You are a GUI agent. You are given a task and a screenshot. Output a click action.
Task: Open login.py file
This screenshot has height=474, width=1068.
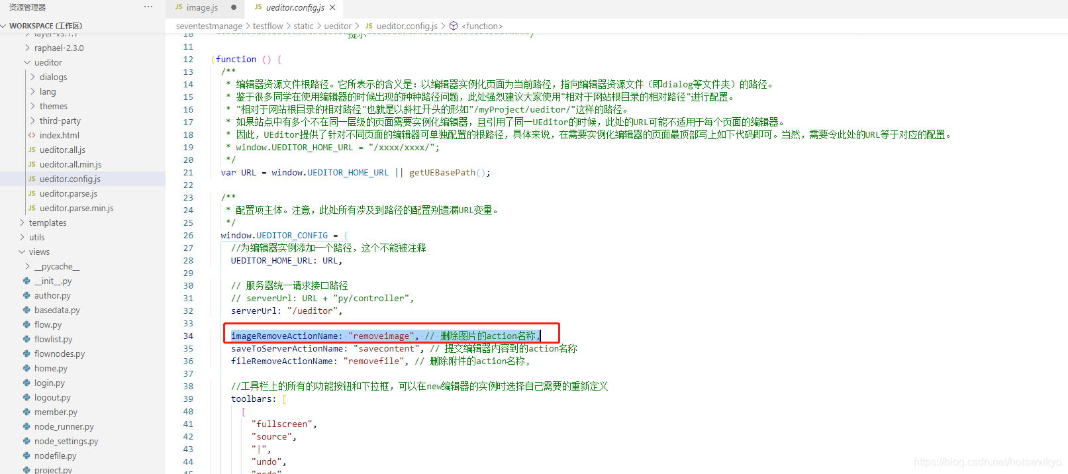tap(50, 383)
